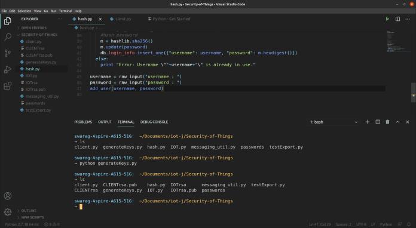Maximize the terminal panel size
416x228 pixels.
tap(397, 122)
